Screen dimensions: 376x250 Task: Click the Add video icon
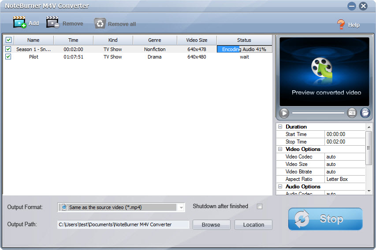[x=20, y=22]
